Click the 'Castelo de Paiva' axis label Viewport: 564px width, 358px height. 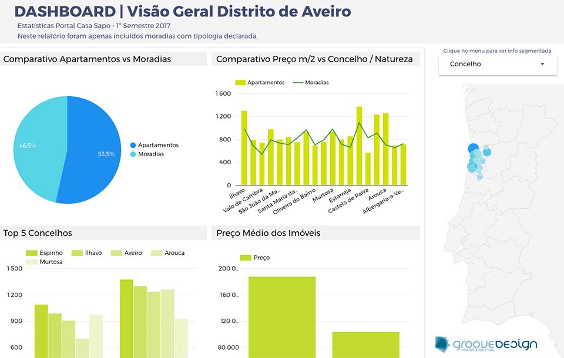click(x=348, y=201)
